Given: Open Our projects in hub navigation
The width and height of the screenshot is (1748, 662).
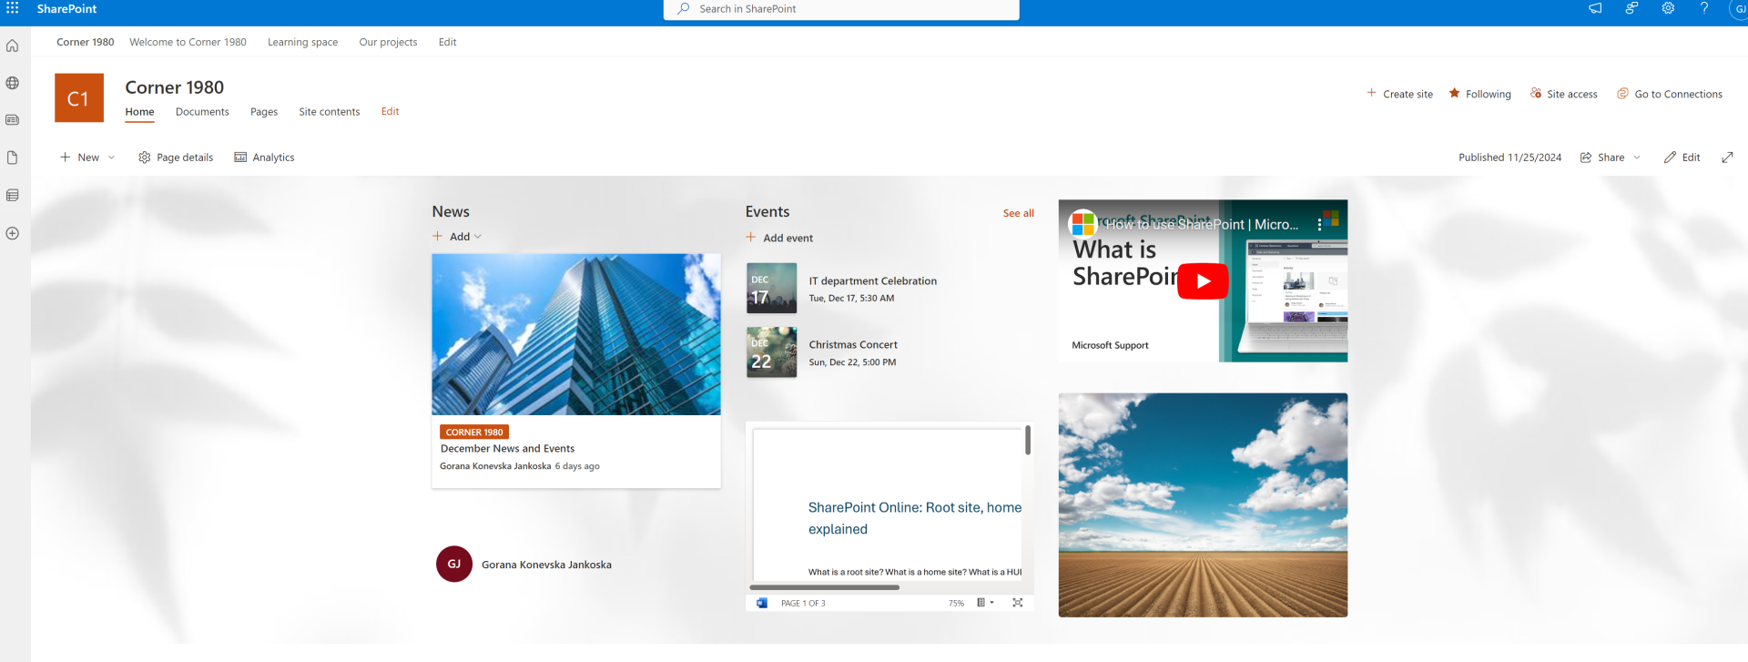Looking at the screenshot, I should [x=388, y=42].
